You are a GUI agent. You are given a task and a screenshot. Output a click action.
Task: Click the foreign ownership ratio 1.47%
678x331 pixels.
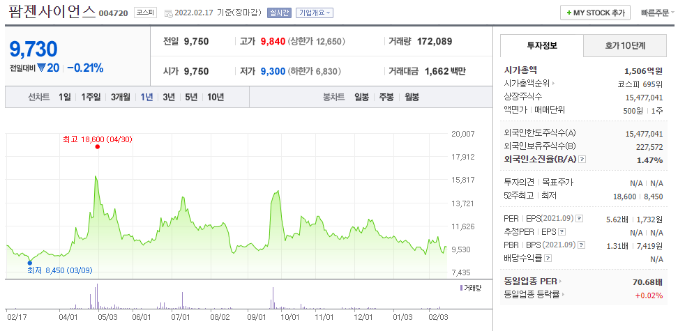coord(650,160)
